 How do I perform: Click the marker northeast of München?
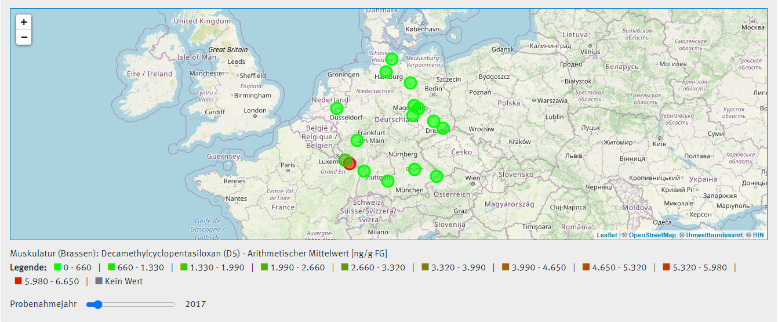(437, 176)
